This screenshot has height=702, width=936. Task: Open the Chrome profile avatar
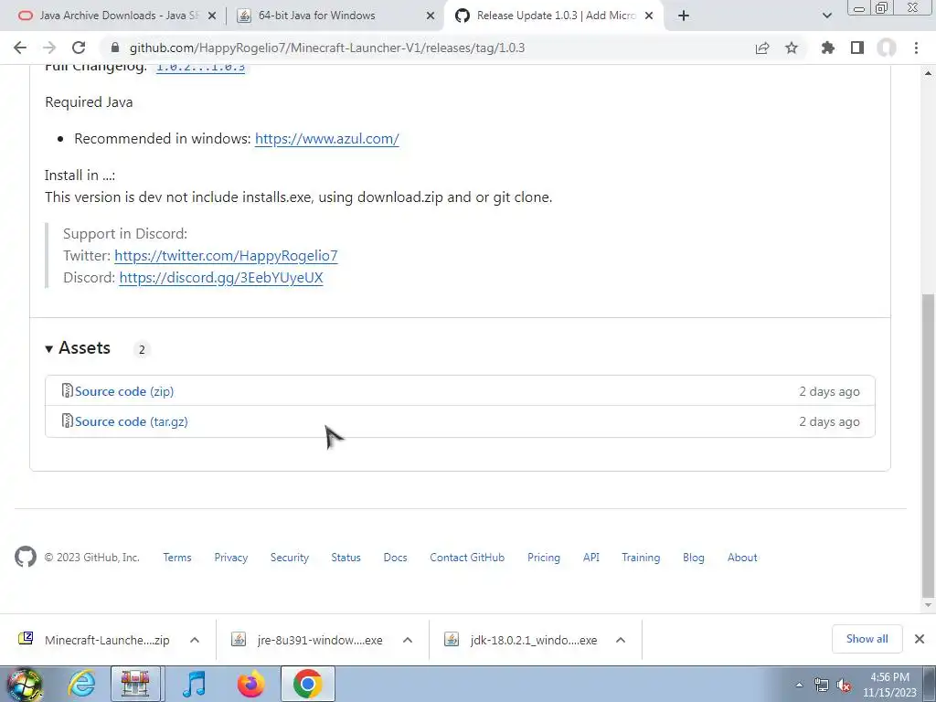pos(887,48)
